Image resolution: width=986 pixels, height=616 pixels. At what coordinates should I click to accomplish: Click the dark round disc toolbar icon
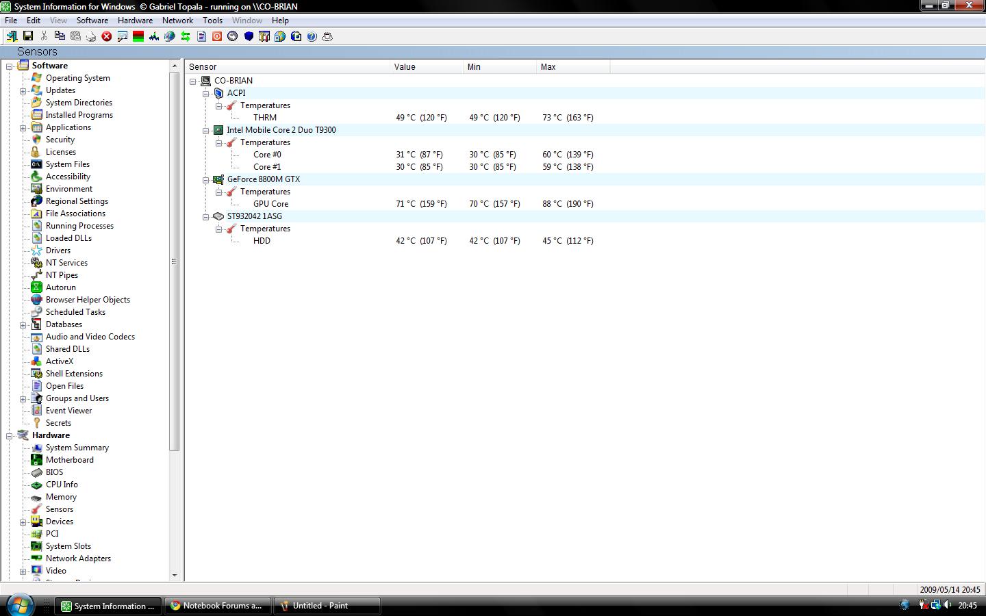tap(233, 36)
